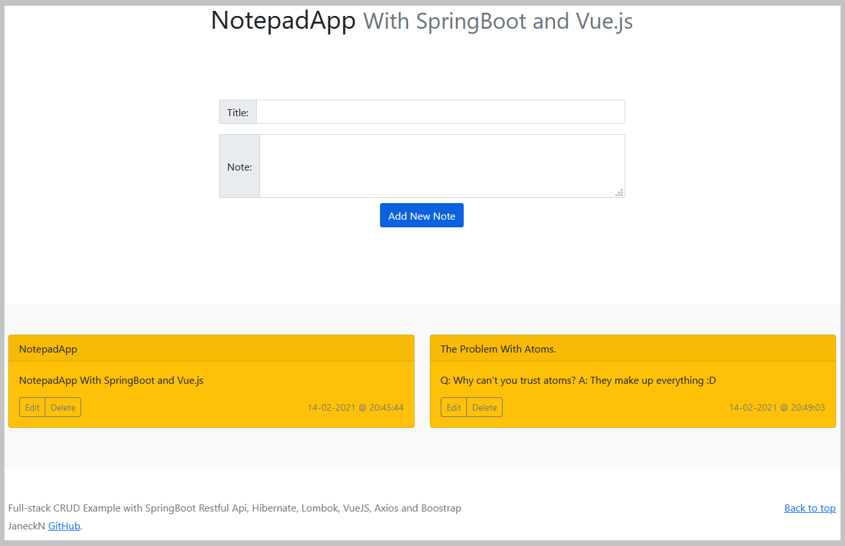845x546 pixels.
Task: Click the 20:45:44 note timestamp
Action: click(355, 407)
